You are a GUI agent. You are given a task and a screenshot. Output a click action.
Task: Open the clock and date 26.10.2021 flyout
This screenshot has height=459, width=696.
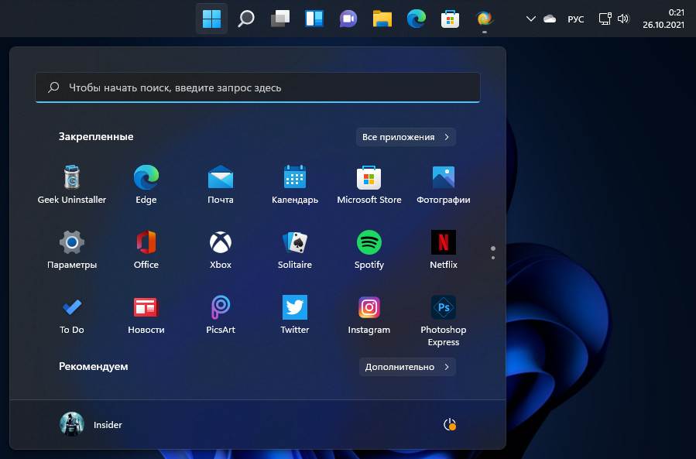point(663,19)
